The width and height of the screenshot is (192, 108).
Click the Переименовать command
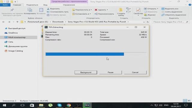tap(104, 14)
